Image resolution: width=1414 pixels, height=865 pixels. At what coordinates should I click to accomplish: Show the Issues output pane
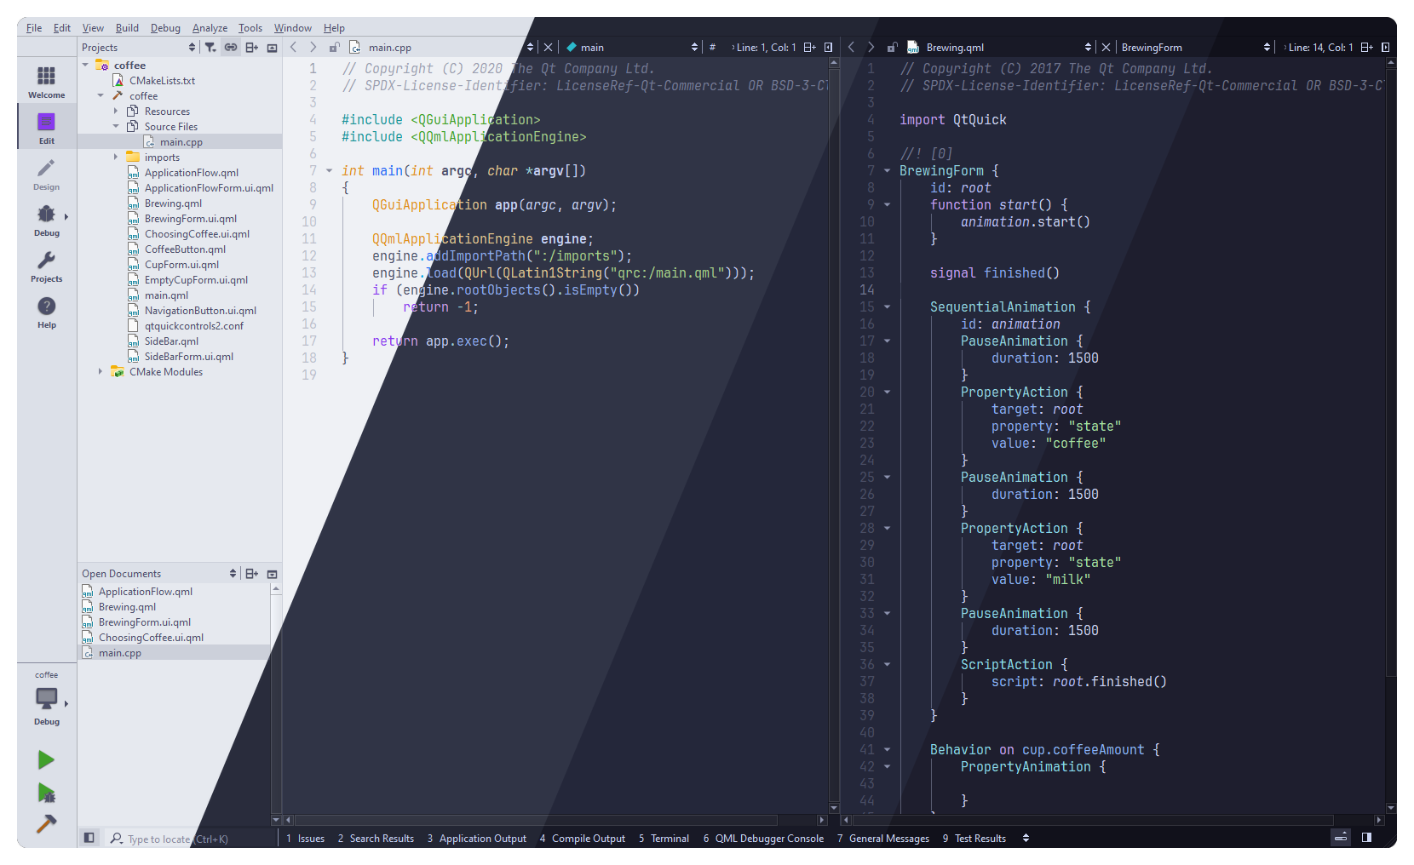(x=306, y=839)
